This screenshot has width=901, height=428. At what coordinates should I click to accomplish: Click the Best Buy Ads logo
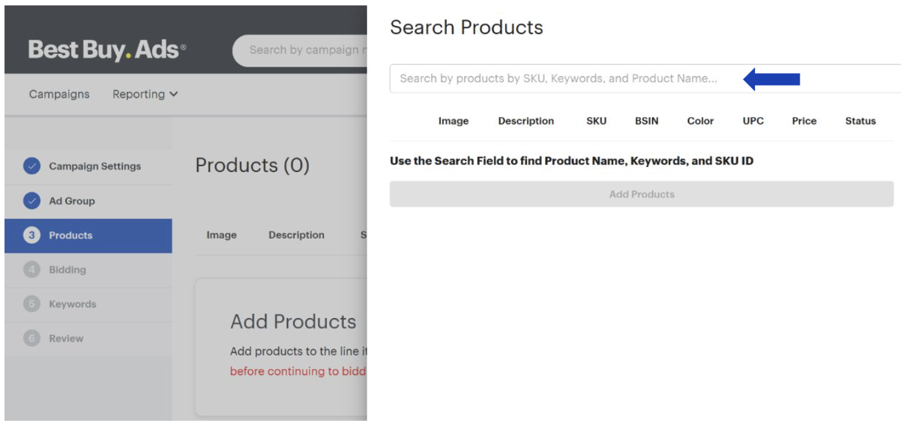click(x=107, y=50)
